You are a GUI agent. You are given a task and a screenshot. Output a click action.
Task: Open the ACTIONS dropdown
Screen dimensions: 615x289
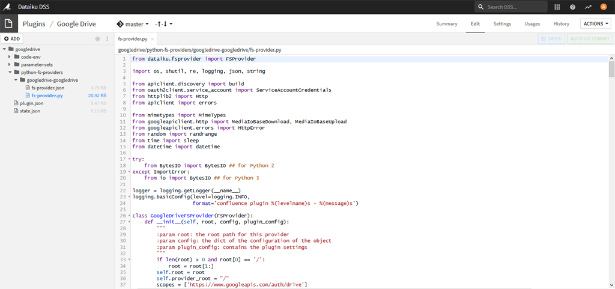coord(595,23)
